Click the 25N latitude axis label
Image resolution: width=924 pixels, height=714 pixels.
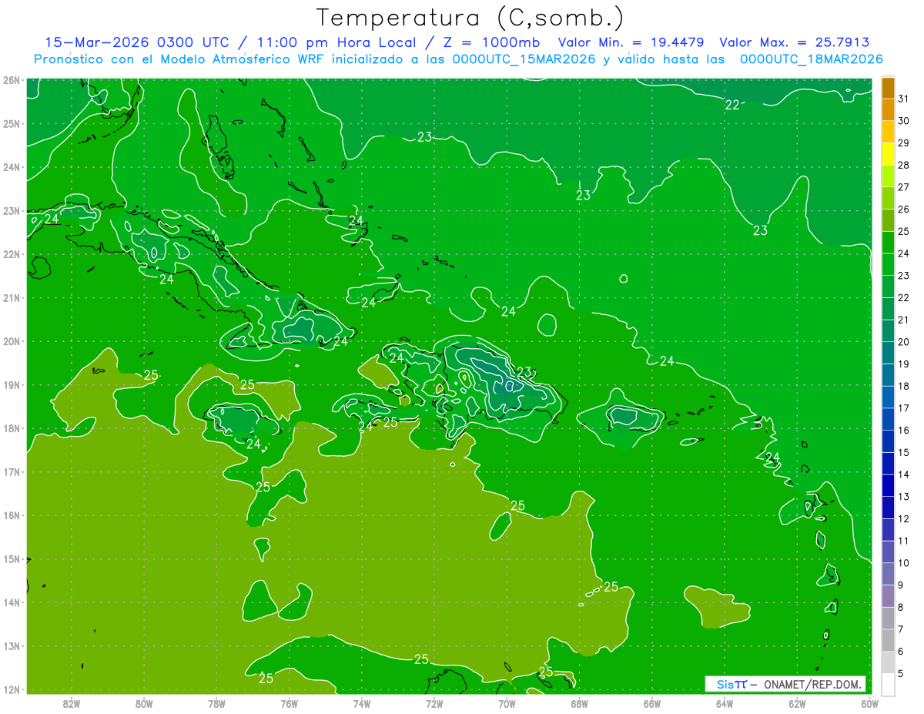(12, 123)
